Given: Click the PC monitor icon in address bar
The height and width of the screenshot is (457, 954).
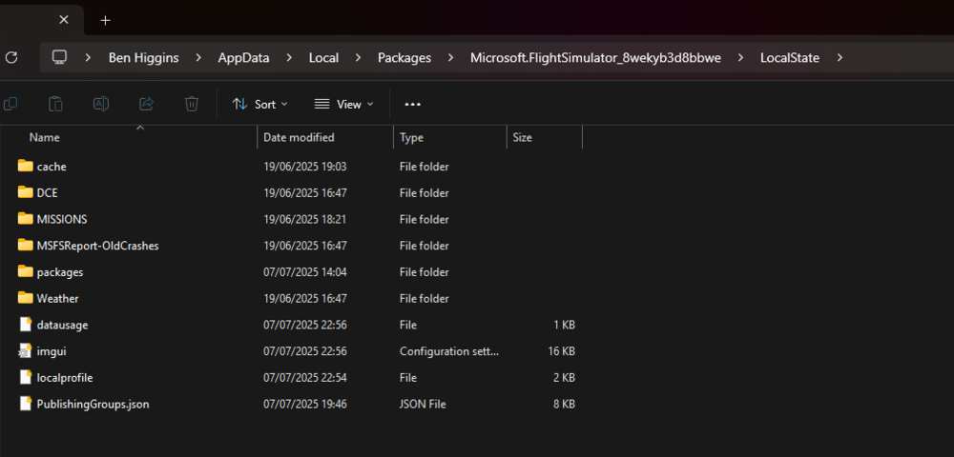Looking at the screenshot, I should (x=60, y=57).
